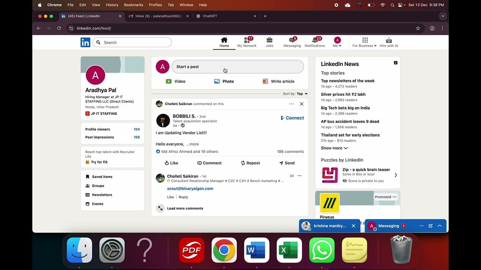Connect with BOBBILI S.
The width and height of the screenshot is (481, 270).
tap(292, 118)
